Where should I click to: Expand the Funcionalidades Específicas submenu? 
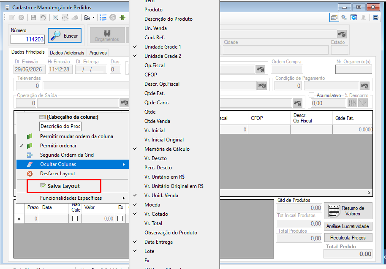pyautogui.click(x=72, y=198)
